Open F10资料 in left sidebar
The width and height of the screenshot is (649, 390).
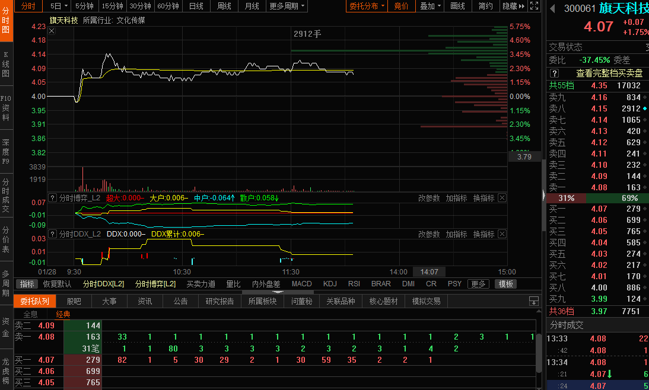[x=6, y=107]
